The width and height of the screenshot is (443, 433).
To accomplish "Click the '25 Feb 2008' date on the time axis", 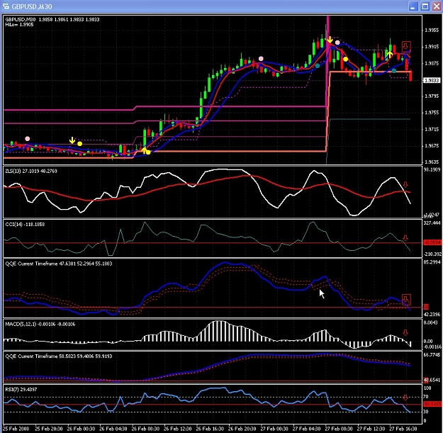I will pos(16,429).
